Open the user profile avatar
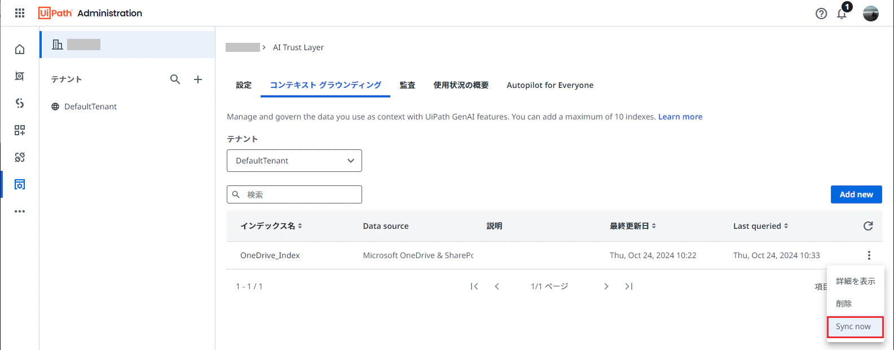The height and width of the screenshot is (350, 894). (x=871, y=14)
